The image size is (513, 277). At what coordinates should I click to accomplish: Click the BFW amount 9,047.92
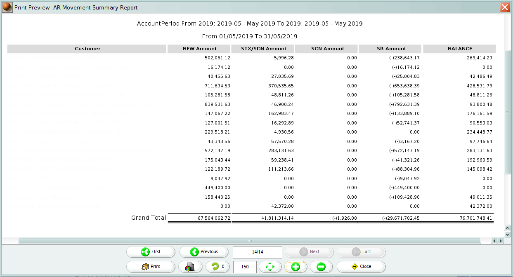pos(220,178)
